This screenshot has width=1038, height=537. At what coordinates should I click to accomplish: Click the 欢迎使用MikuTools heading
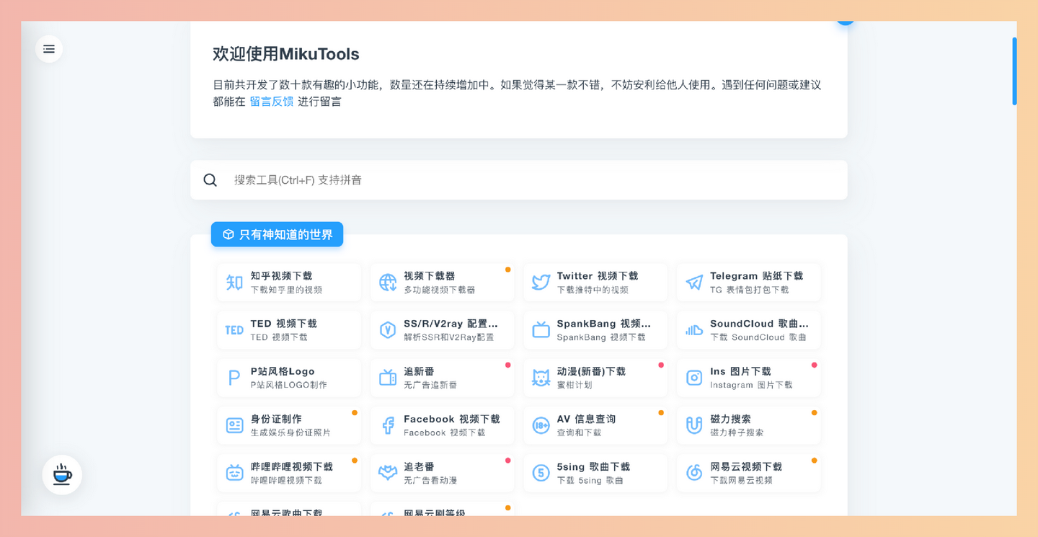[286, 54]
